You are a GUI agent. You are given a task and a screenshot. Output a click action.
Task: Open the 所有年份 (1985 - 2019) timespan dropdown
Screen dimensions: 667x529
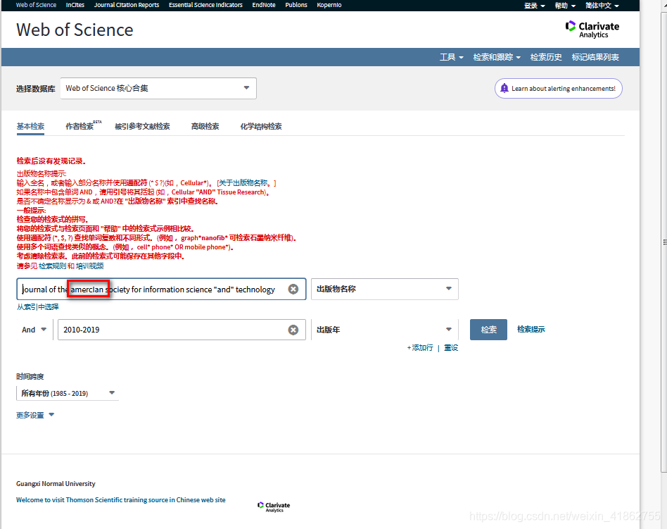click(68, 393)
